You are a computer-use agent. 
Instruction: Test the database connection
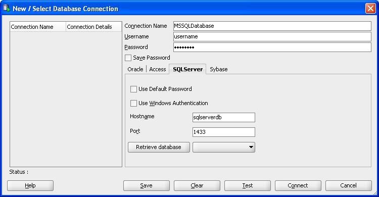pos(248,186)
